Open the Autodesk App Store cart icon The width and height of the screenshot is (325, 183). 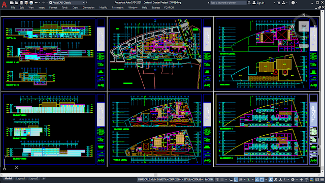[279, 3]
